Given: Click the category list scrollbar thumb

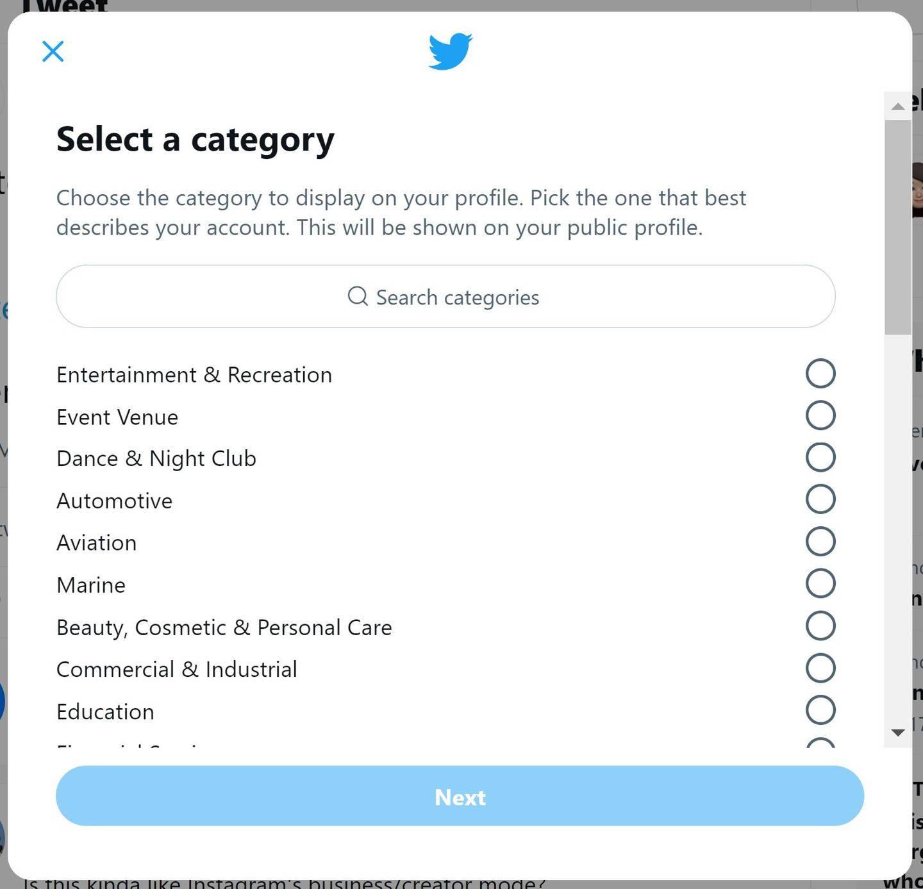Looking at the screenshot, I should tap(898, 227).
